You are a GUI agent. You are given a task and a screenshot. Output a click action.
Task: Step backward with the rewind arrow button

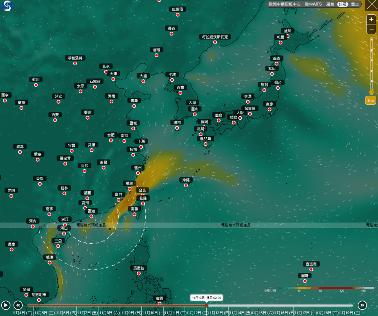coord(18,305)
